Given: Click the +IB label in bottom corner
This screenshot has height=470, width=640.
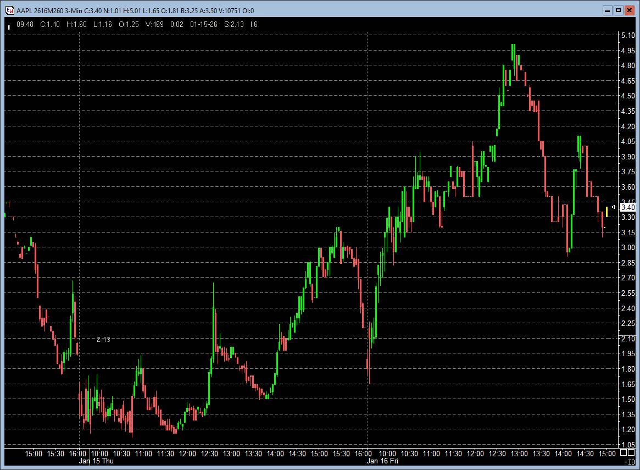Looking at the screenshot, I should pos(629,463).
